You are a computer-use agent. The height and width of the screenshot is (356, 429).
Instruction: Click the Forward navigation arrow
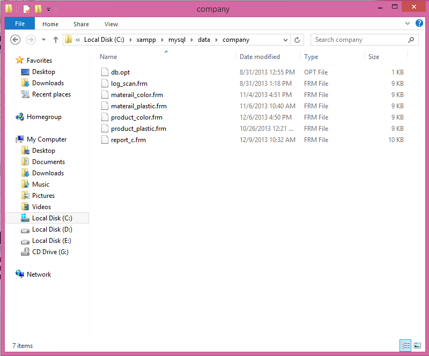coord(31,40)
